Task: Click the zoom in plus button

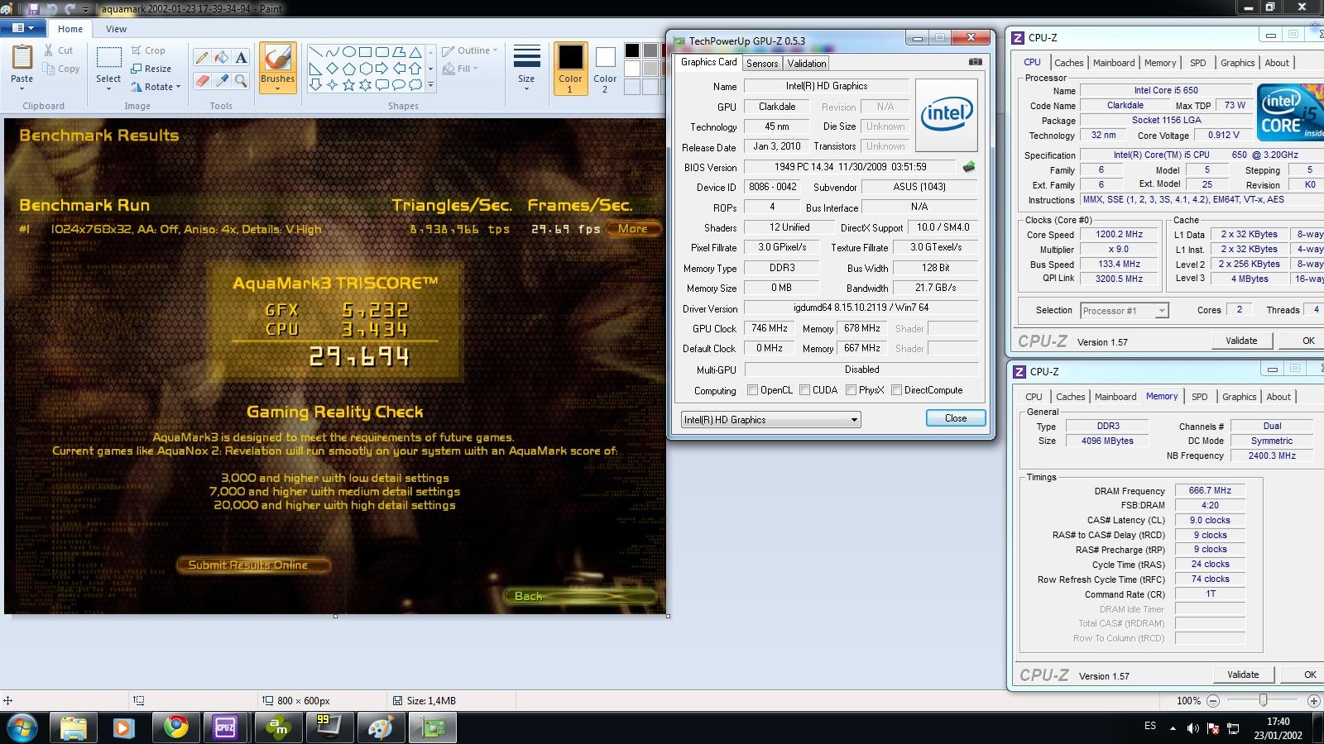Action: 1313,701
